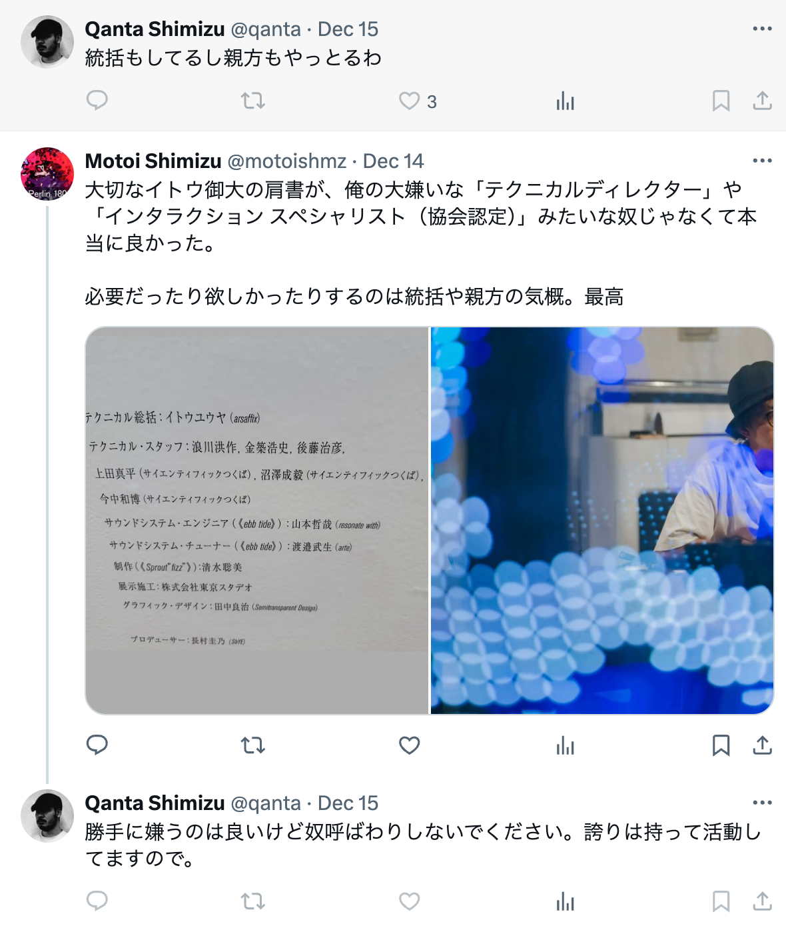Open the blue lights photo
This screenshot has width=786, height=928.
[602, 521]
